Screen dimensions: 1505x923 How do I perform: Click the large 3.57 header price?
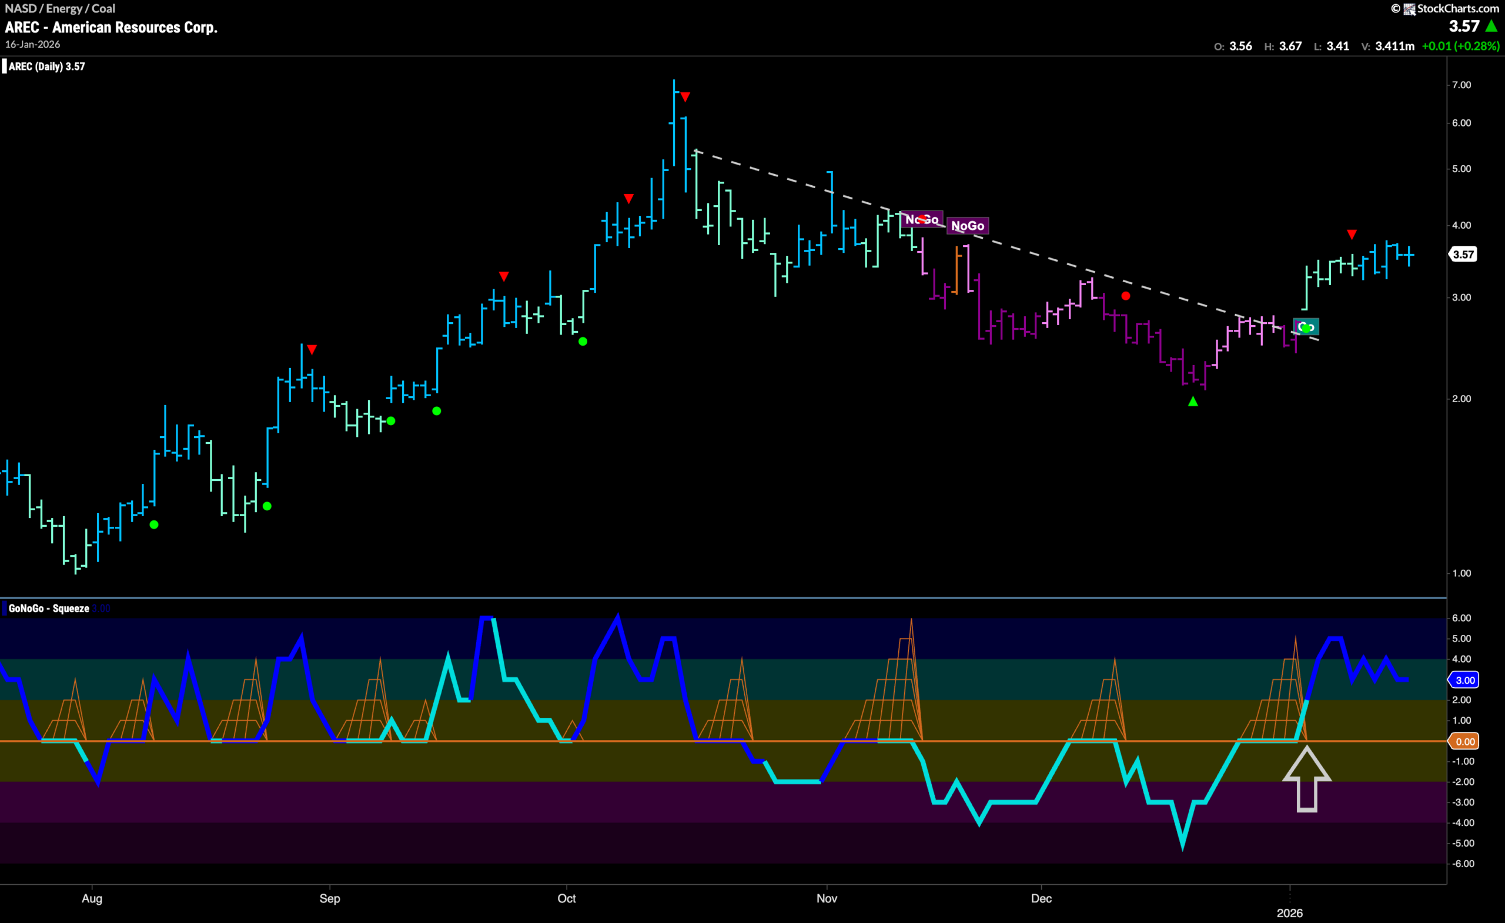tap(1464, 26)
